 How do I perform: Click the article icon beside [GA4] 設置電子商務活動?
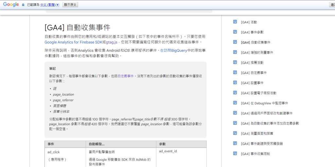coord(235,93)
